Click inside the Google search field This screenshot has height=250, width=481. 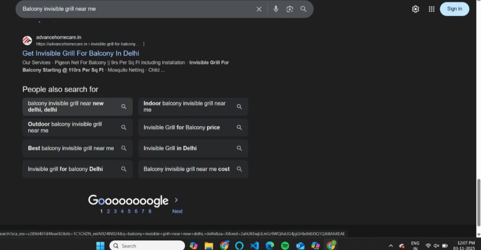(x=136, y=9)
